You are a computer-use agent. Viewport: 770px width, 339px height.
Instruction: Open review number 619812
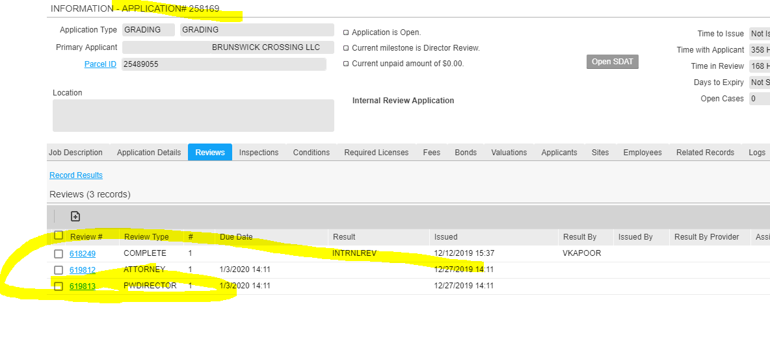(83, 270)
